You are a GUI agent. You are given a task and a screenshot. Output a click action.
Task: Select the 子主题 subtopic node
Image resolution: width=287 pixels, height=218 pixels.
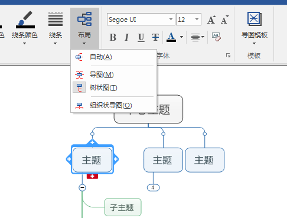click(x=123, y=207)
